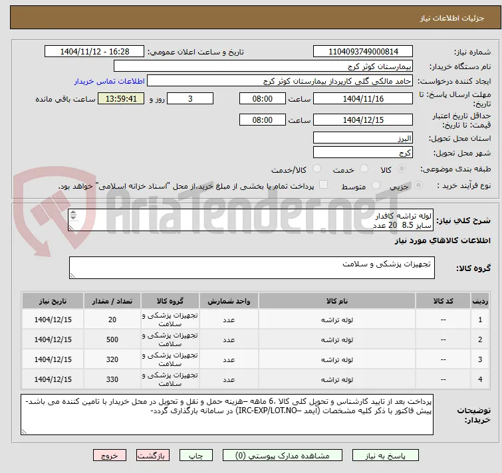Click the price validity time 08:00 field
This screenshot has width=502, height=473.
[x=262, y=120]
